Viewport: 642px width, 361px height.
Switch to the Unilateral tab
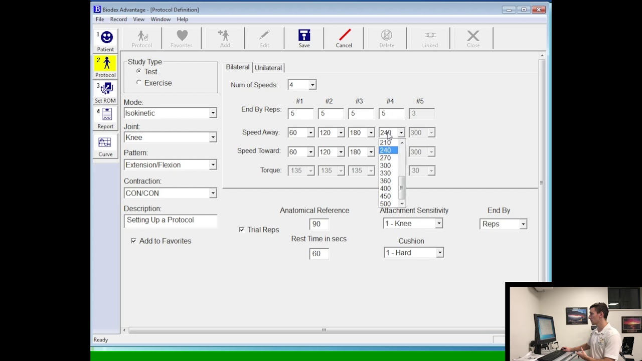pos(268,68)
